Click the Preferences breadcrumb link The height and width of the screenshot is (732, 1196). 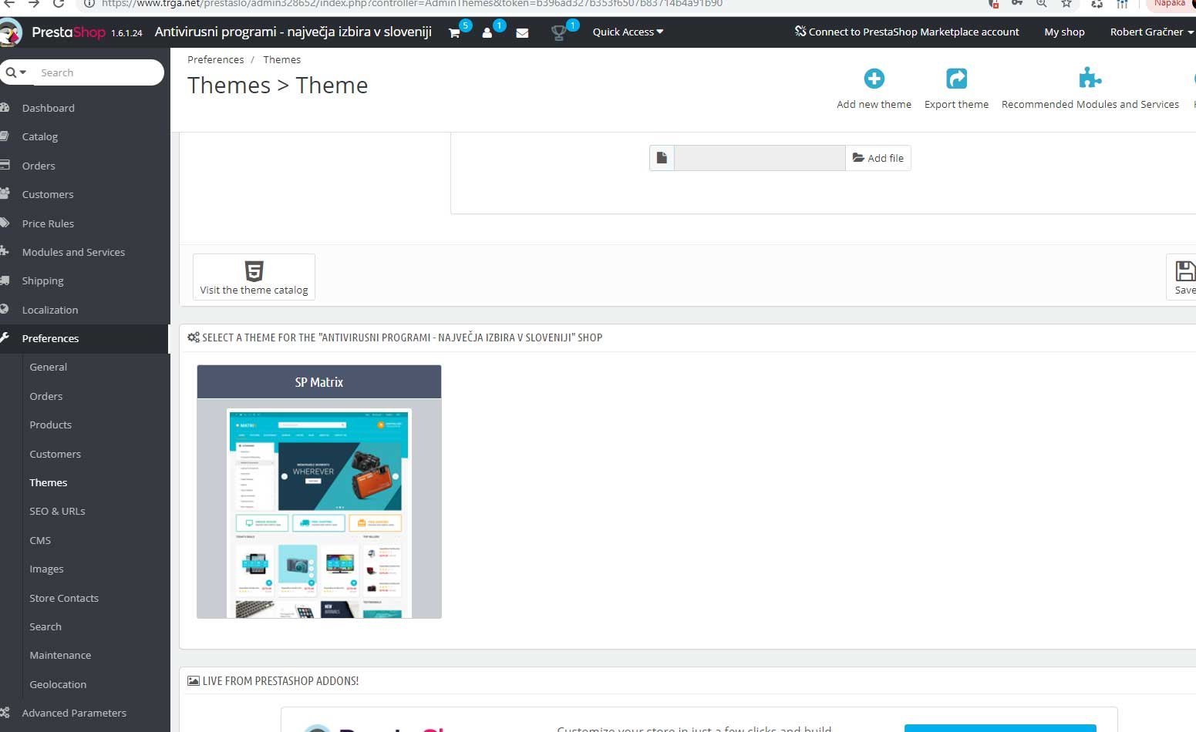pyautogui.click(x=215, y=59)
